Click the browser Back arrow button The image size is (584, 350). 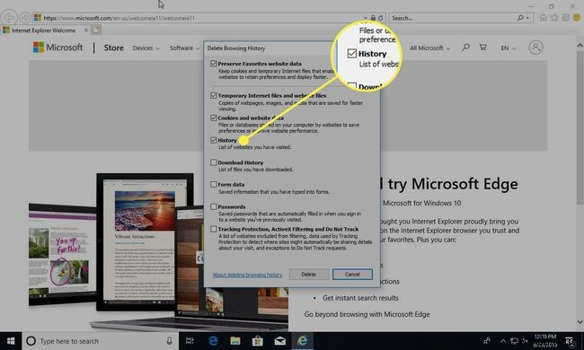(x=9, y=17)
